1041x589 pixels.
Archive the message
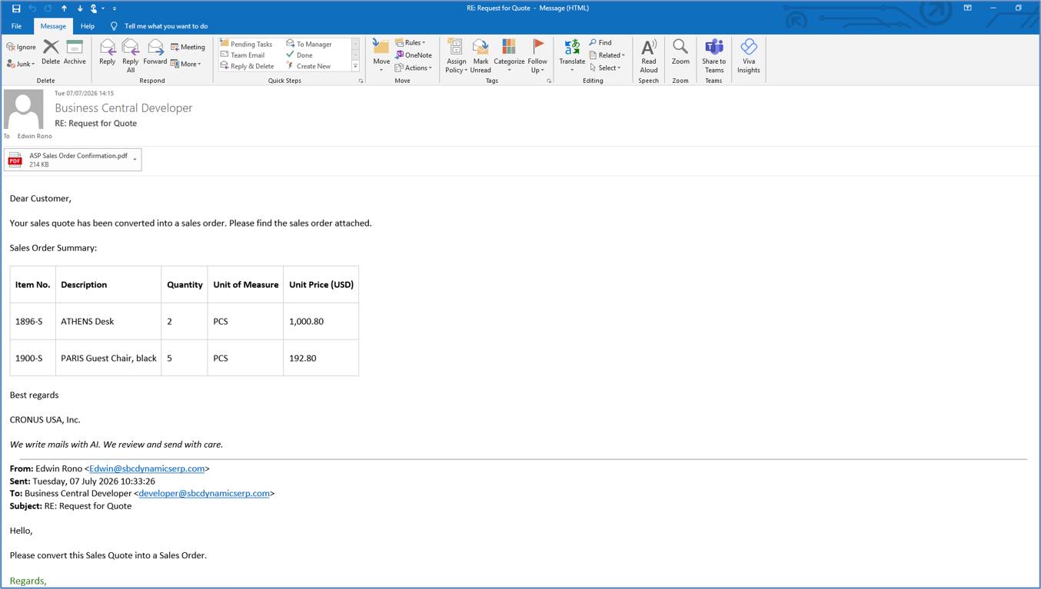click(75, 52)
